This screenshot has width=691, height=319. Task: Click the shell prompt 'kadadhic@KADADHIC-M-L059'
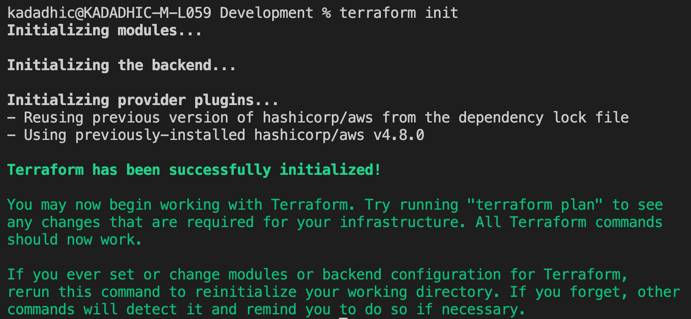pos(109,13)
